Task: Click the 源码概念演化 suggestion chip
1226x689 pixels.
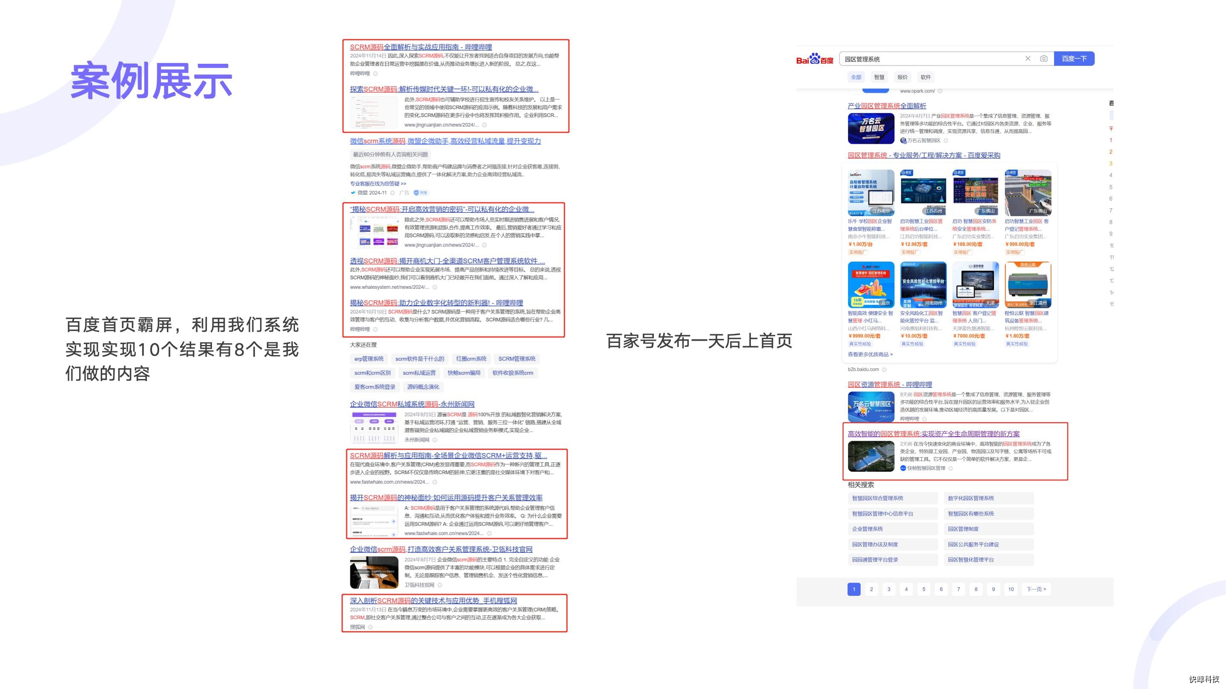Action: coord(423,387)
